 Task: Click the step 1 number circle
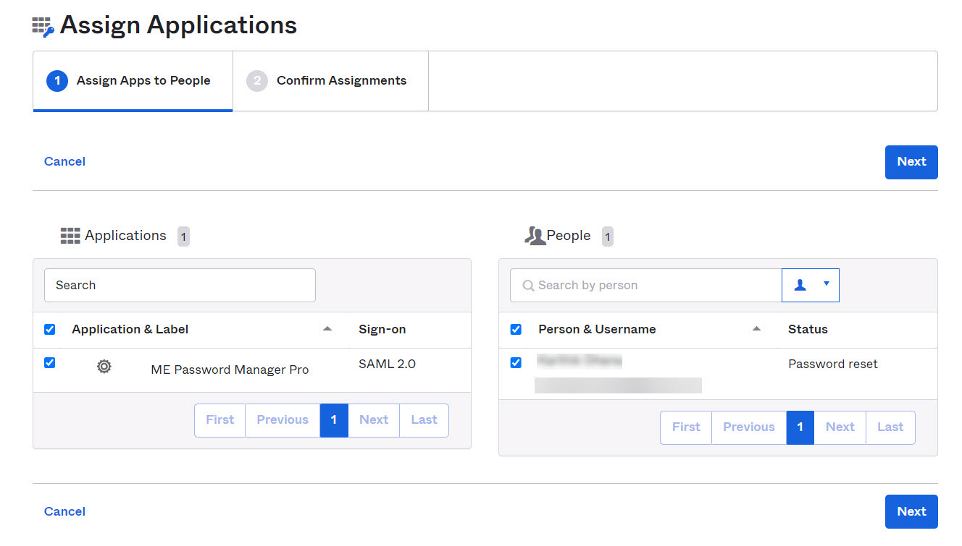(57, 81)
